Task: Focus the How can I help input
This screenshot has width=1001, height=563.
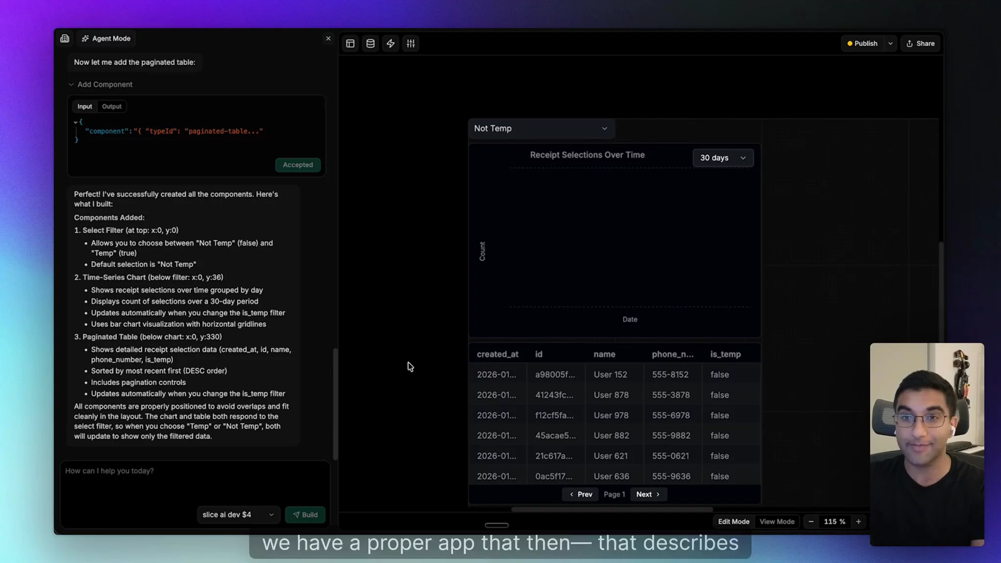Action: tap(195, 481)
